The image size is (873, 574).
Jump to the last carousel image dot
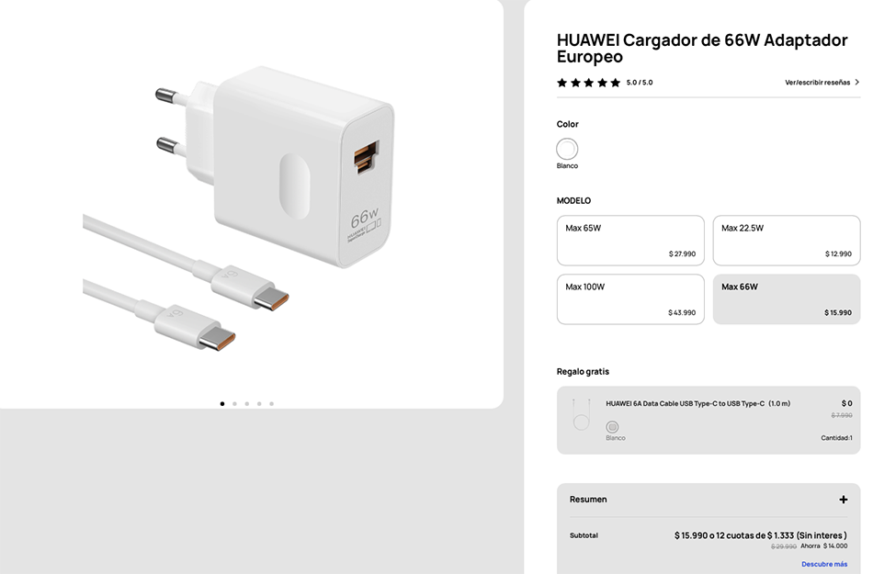[271, 404]
